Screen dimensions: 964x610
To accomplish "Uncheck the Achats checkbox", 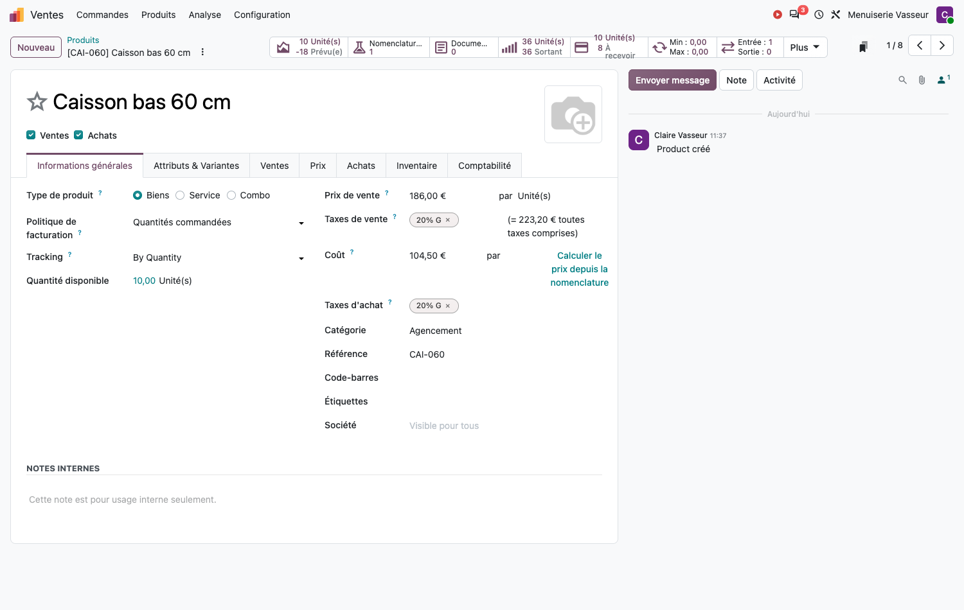I will click(x=78, y=135).
